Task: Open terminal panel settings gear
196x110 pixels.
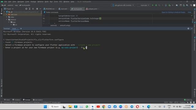Action: pos(188,28)
